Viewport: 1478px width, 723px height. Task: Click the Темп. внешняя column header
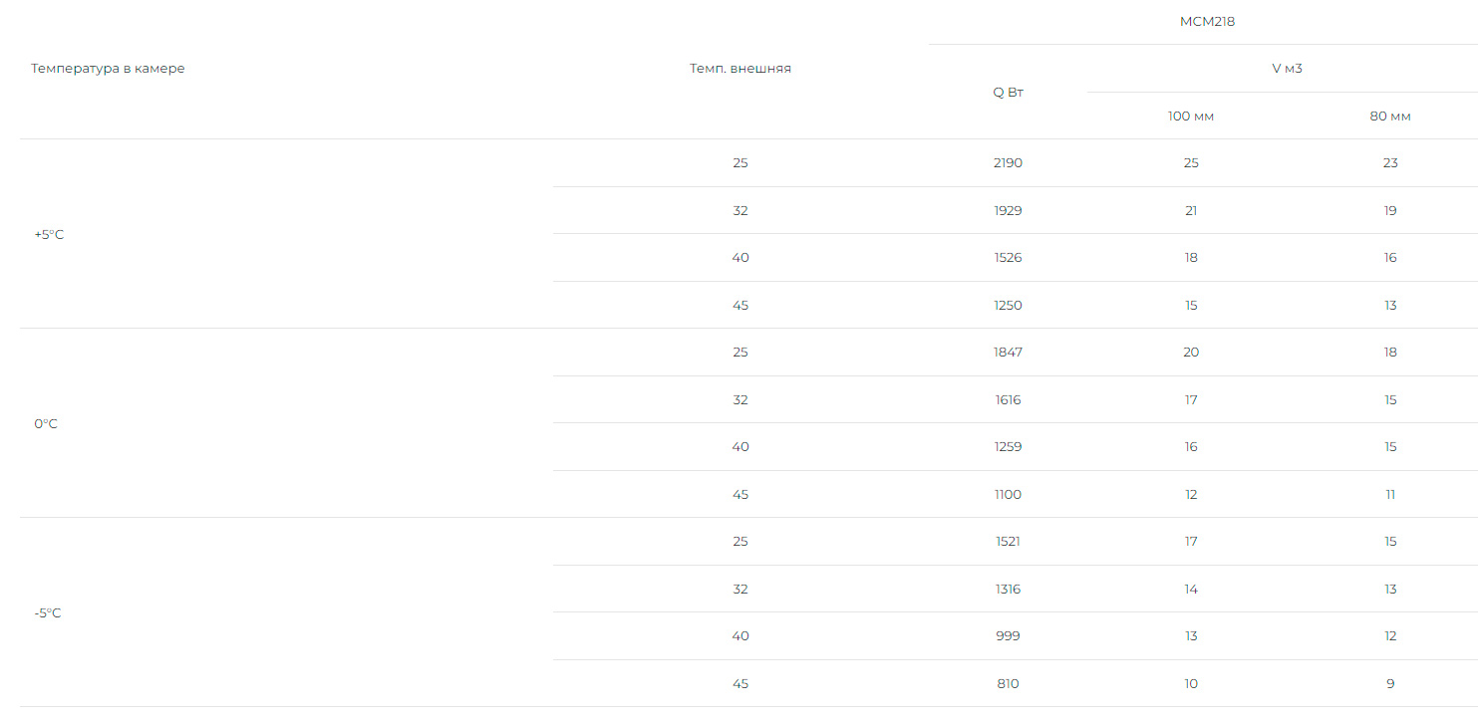(x=739, y=69)
